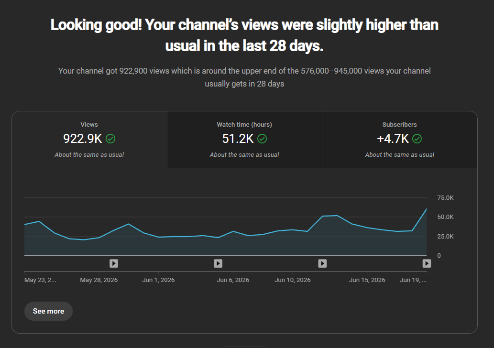
Task: Click the 25.0K axis label
Action: coord(446,237)
